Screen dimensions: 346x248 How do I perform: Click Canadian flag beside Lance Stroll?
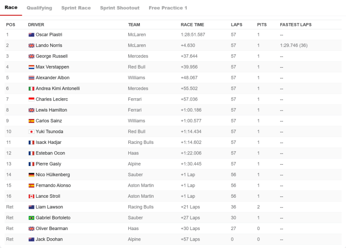31,196
